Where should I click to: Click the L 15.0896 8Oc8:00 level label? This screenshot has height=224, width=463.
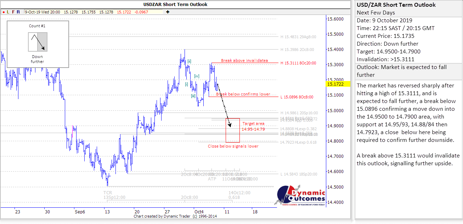[x=297, y=97]
